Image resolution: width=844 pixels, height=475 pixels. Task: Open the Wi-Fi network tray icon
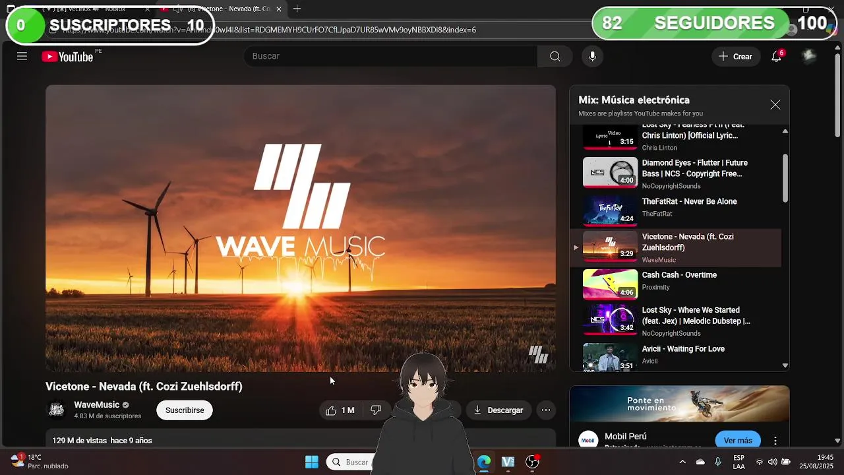[x=760, y=462]
